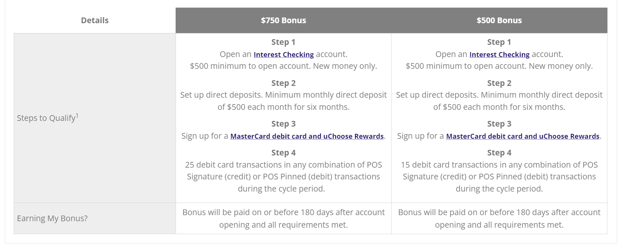The width and height of the screenshot is (620, 252).
Task: Click the bonus payout text under $500 Bonus
Action: (499, 219)
